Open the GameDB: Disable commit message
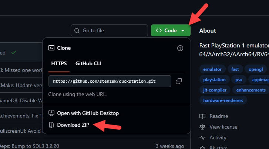 pyautogui.click(x=21, y=100)
